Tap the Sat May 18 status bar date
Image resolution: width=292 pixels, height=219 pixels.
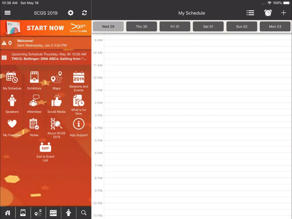coord(29,3)
